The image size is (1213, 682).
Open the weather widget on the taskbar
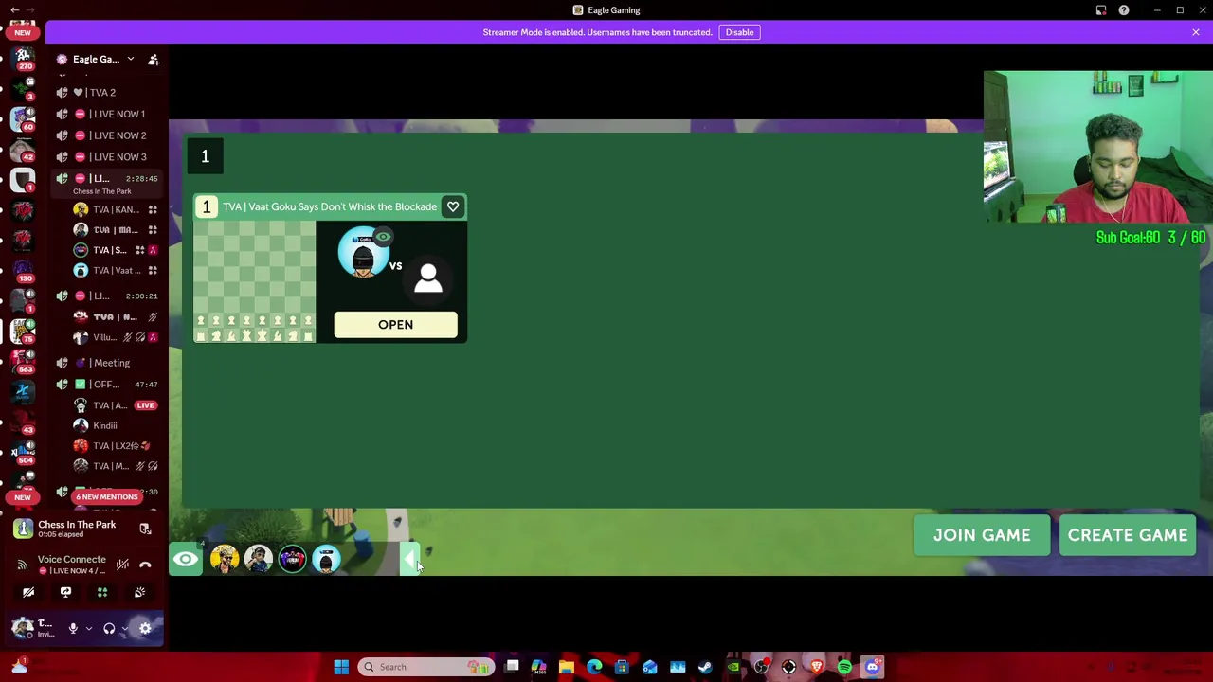coord(19,667)
